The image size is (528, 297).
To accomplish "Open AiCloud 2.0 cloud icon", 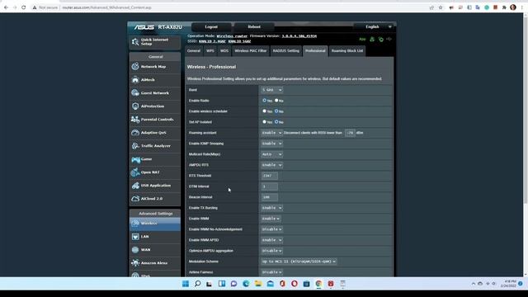I will pos(135,199).
